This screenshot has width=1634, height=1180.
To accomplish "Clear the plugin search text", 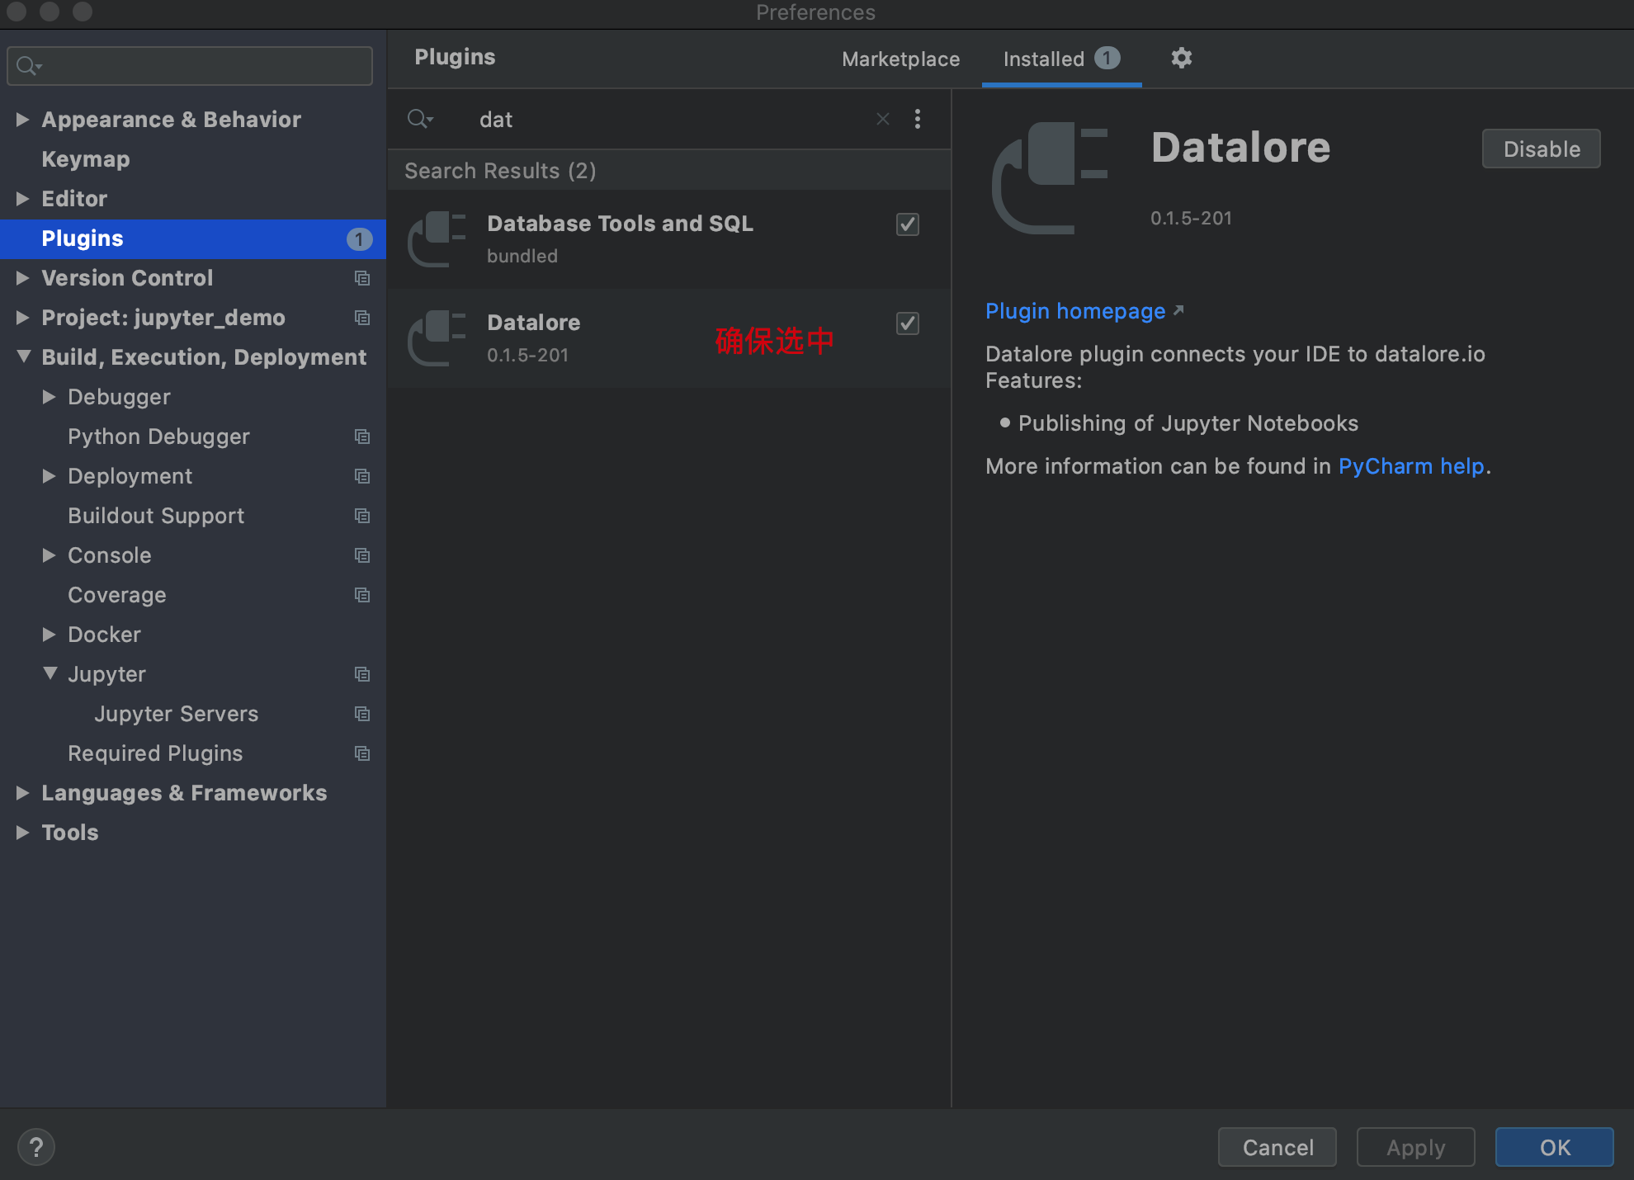I will click(883, 119).
